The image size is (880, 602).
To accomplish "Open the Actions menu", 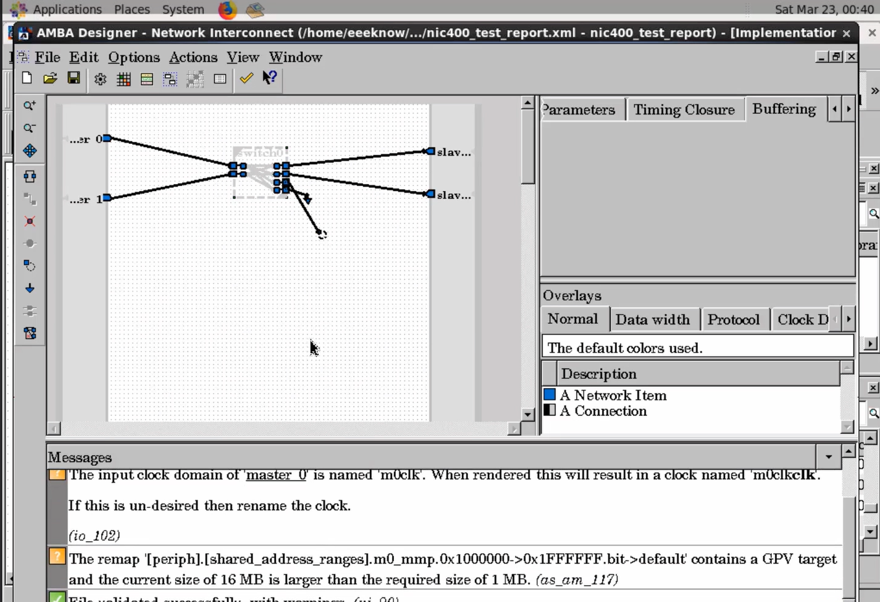I will point(193,57).
